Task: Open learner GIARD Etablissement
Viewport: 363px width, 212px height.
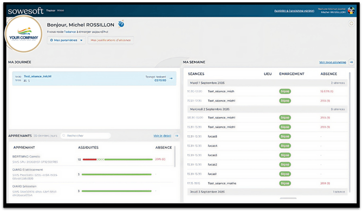Action: click(x=28, y=170)
